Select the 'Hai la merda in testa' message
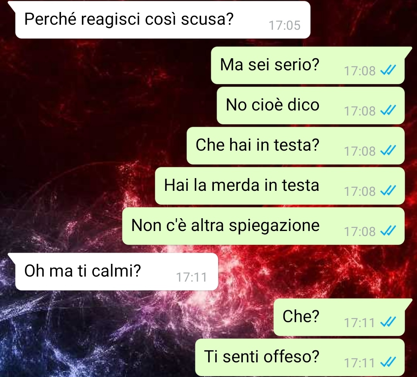Viewport: 417px width, 377px height. coord(280,186)
